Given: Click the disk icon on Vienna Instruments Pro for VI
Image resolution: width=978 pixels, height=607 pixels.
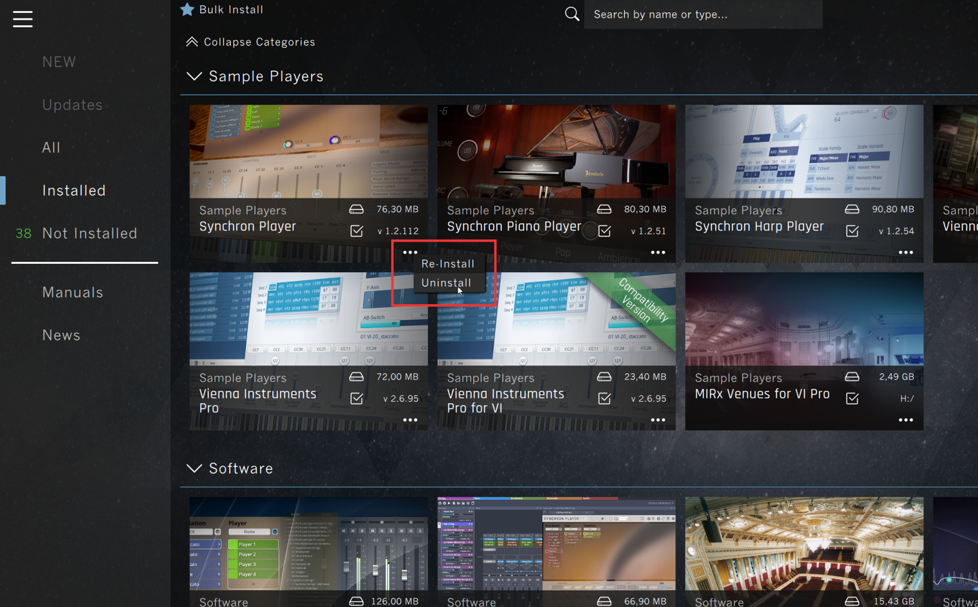Looking at the screenshot, I should pyautogui.click(x=604, y=376).
